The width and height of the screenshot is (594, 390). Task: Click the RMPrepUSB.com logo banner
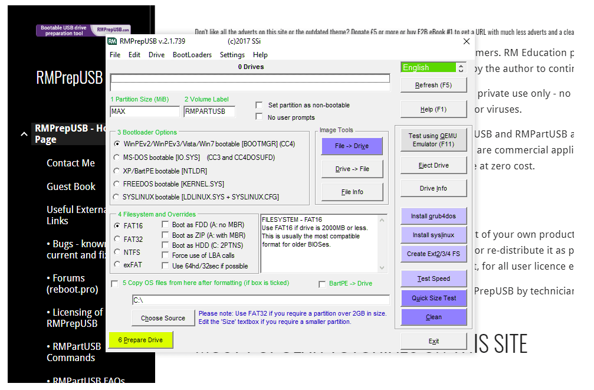83,30
